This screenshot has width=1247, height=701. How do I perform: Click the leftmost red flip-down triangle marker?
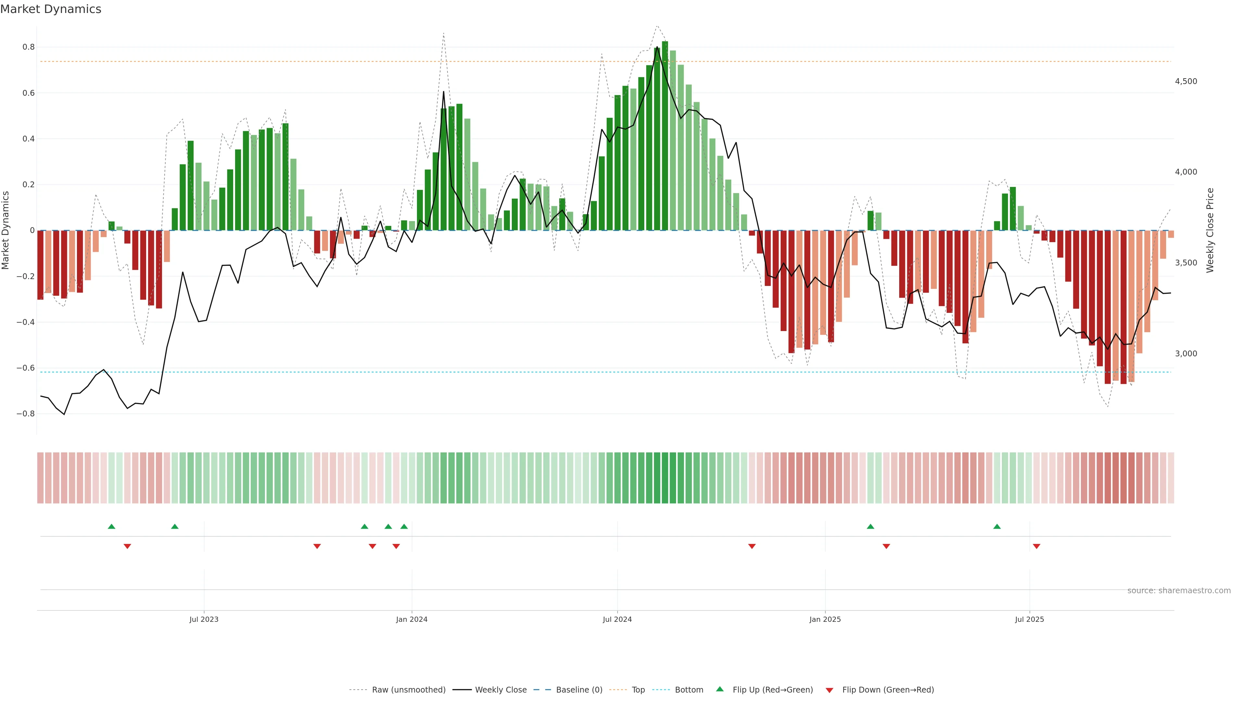click(x=127, y=546)
